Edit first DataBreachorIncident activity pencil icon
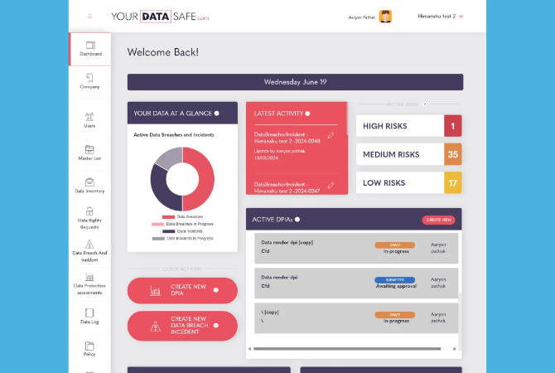Image resolution: width=555 pixels, height=373 pixels. point(331,135)
